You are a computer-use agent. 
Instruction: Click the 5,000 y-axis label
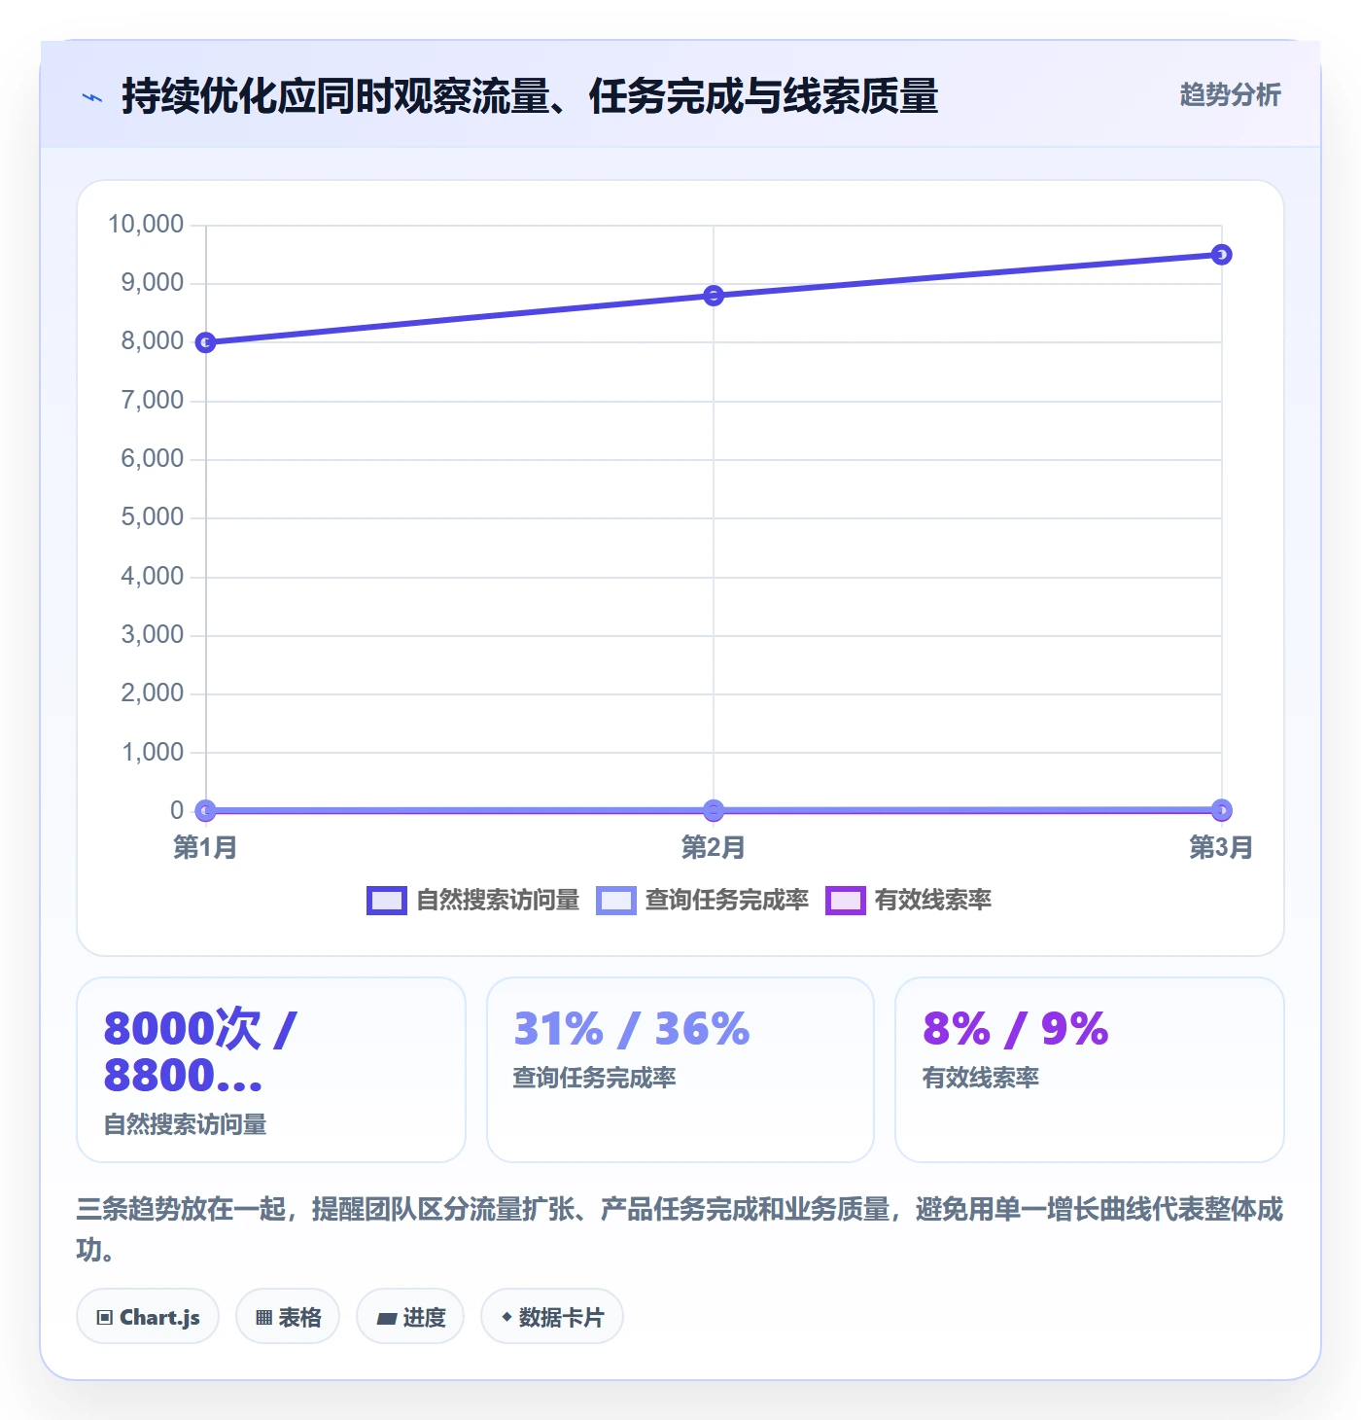pos(153,517)
